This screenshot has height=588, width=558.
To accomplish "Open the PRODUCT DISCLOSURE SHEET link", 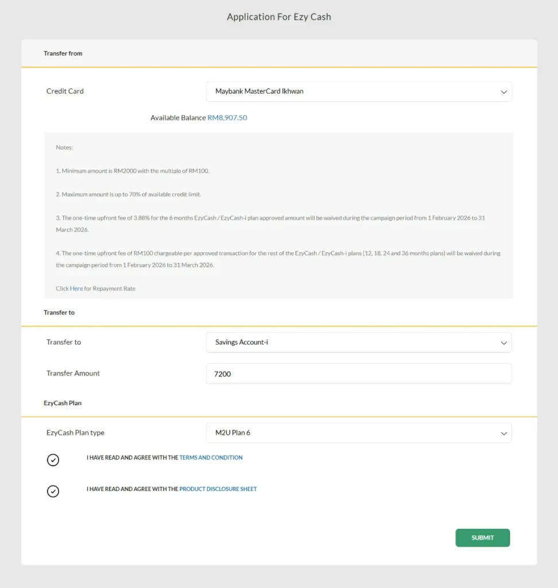I will click(x=218, y=489).
